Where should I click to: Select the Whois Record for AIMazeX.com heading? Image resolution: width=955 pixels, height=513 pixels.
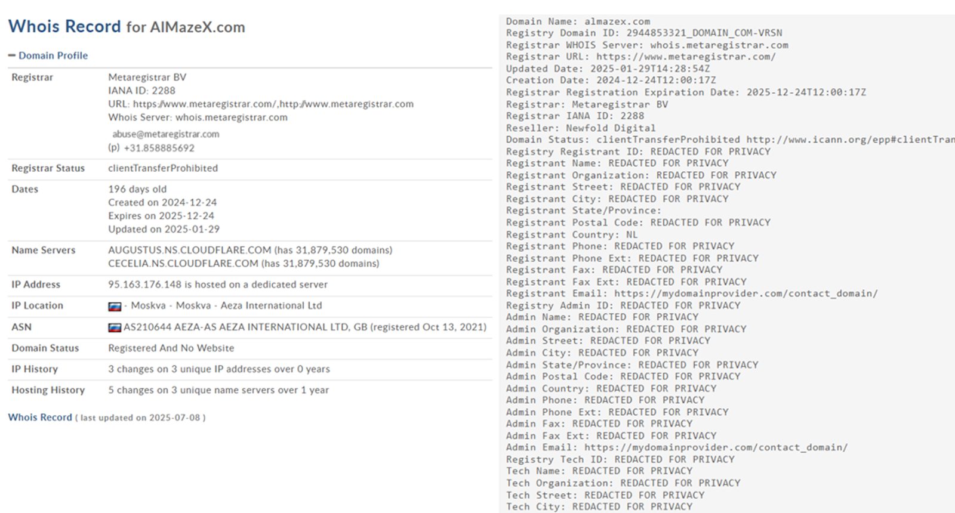[127, 27]
